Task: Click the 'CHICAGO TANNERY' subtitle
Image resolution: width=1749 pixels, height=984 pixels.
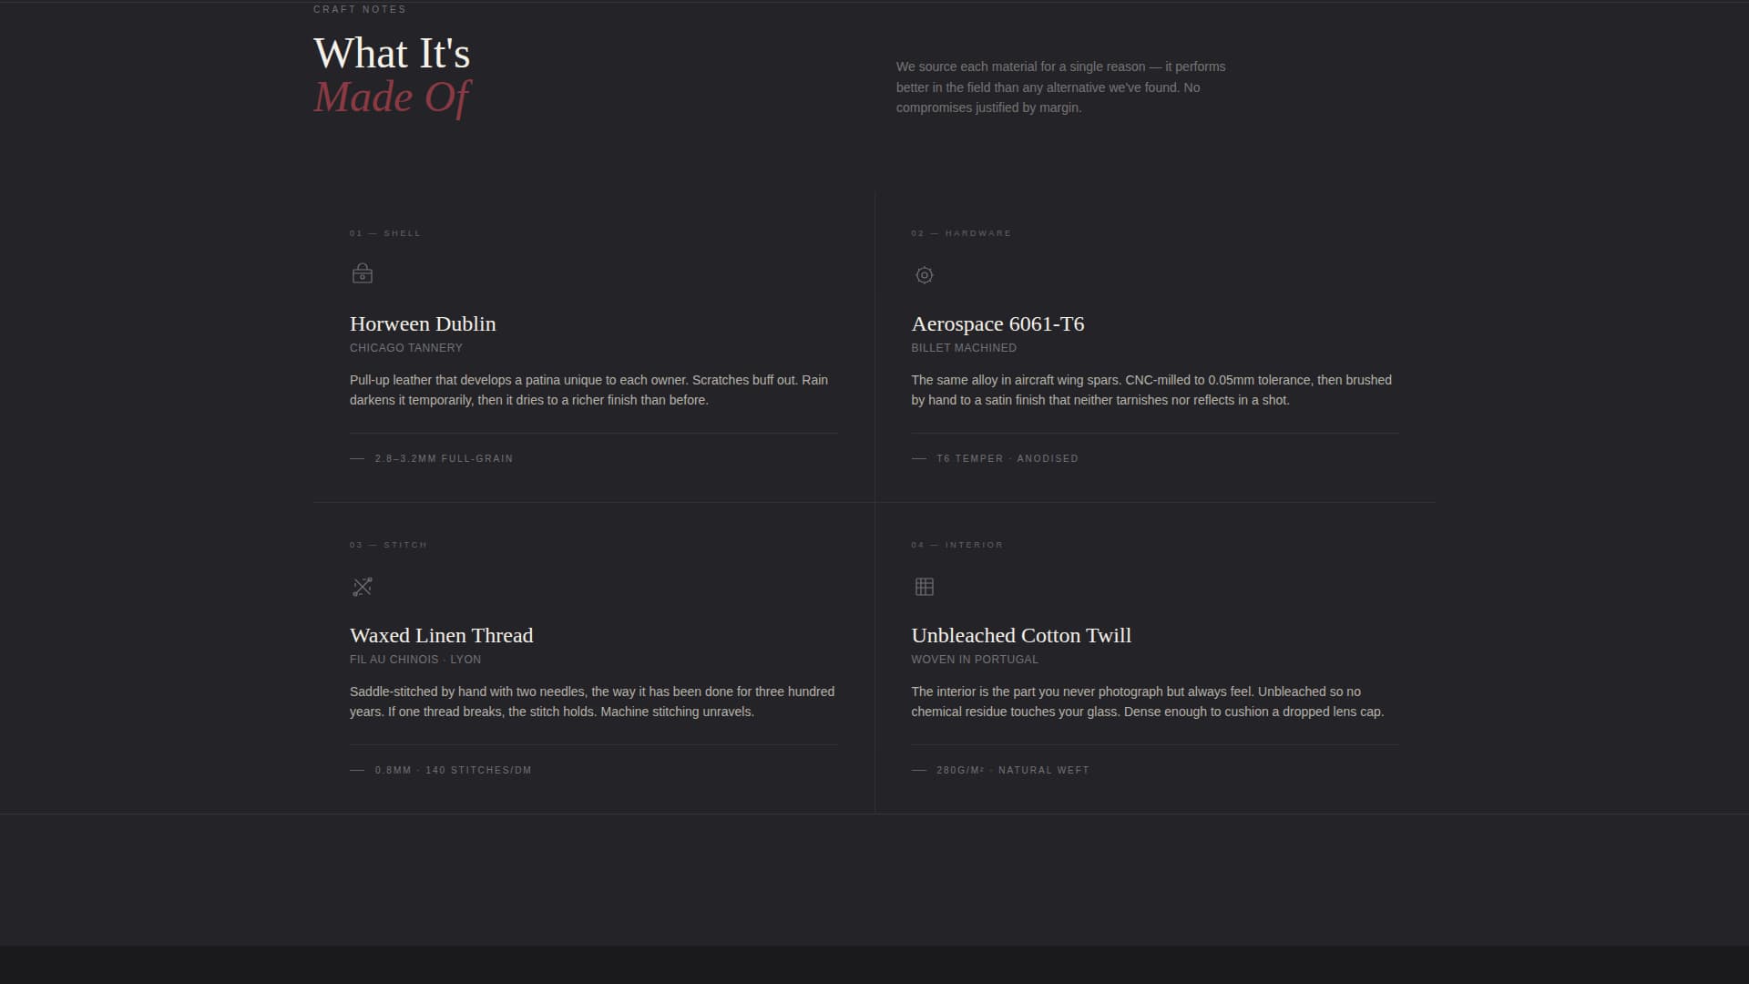Action: pos(406,348)
